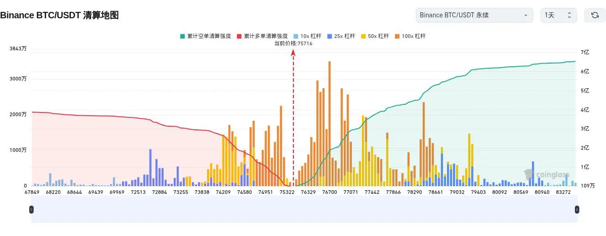Toggle 50x 杠杆 legend series
Image resolution: width=606 pixels, height=236 pixels.
375,36
